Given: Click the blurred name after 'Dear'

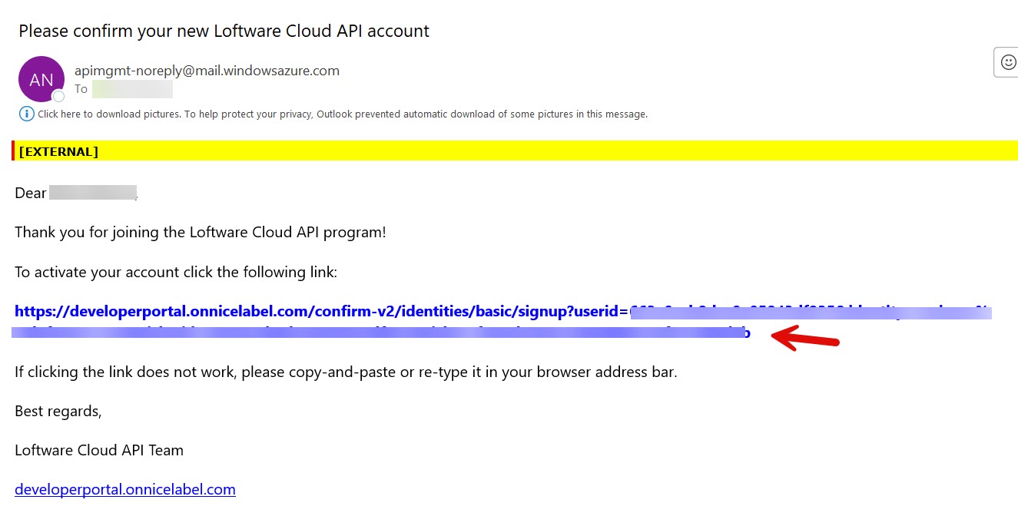Looking at the screenshot, I should click(x=92, y=193).
